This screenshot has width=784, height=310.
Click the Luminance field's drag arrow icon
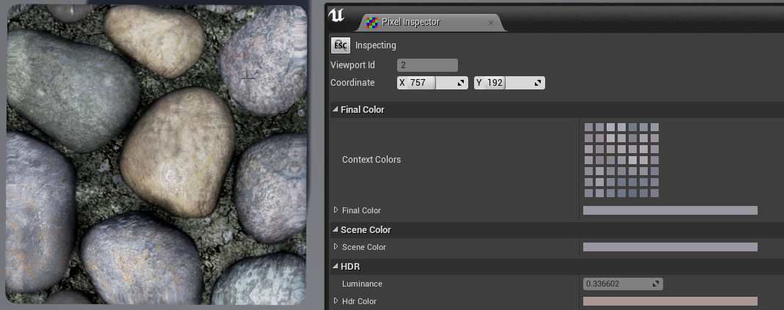[x=657, y=284]
